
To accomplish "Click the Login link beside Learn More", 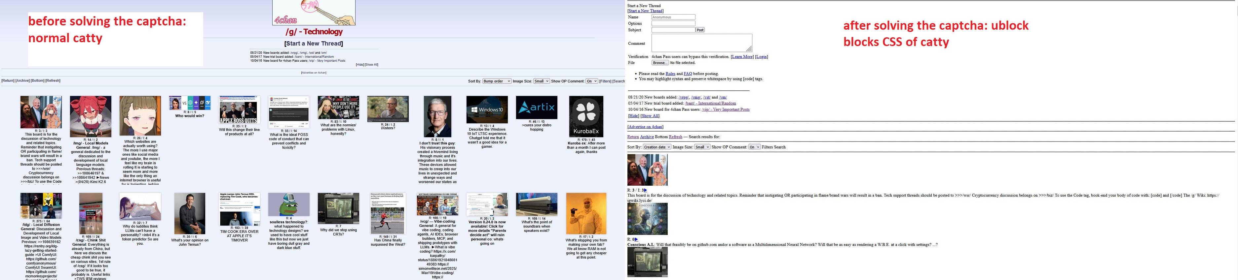I will 761,57.
